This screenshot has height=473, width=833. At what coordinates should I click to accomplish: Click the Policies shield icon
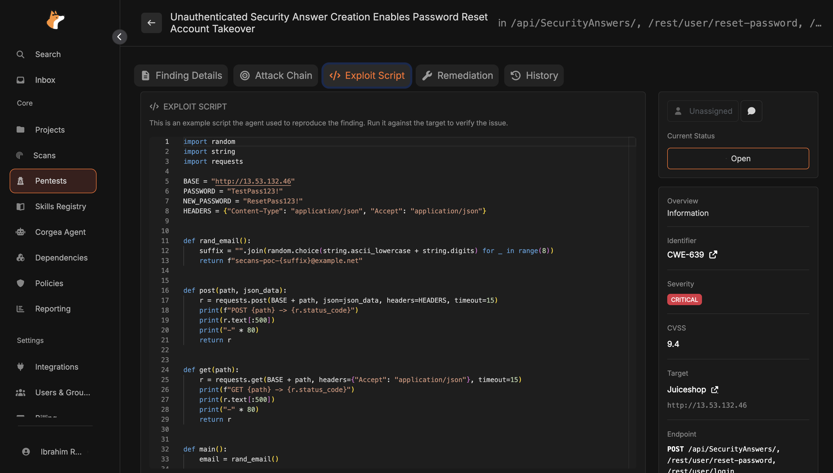click(20, 283)
